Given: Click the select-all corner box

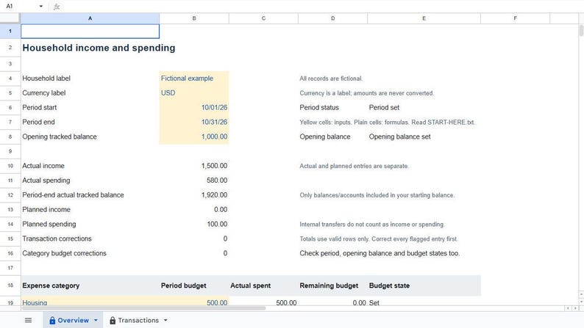Looking at the screenshot, I should tap(10, 18).
